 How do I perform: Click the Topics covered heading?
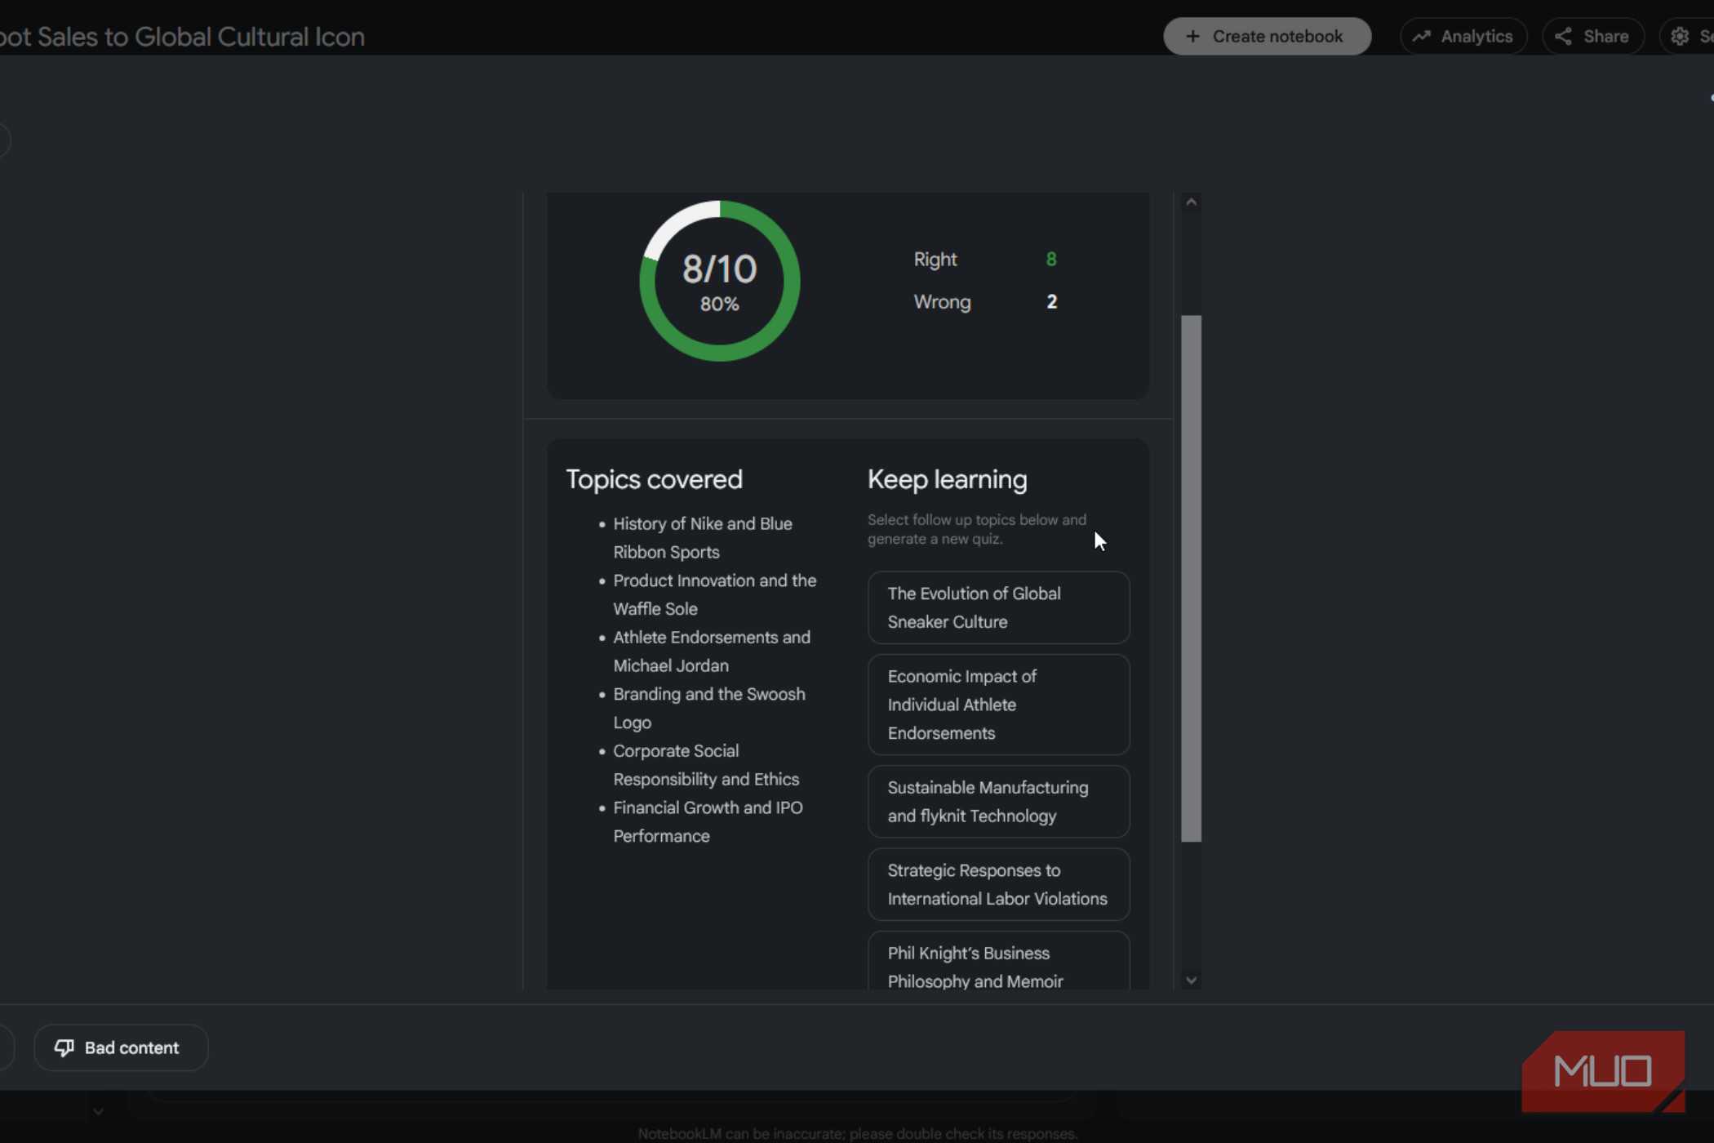654,479
